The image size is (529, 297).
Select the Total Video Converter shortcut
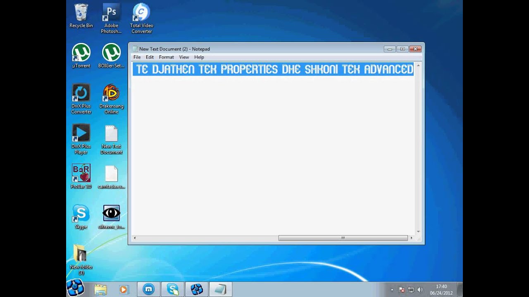[141, 19]
